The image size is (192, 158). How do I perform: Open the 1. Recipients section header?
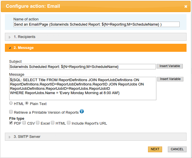click(96, 37)
